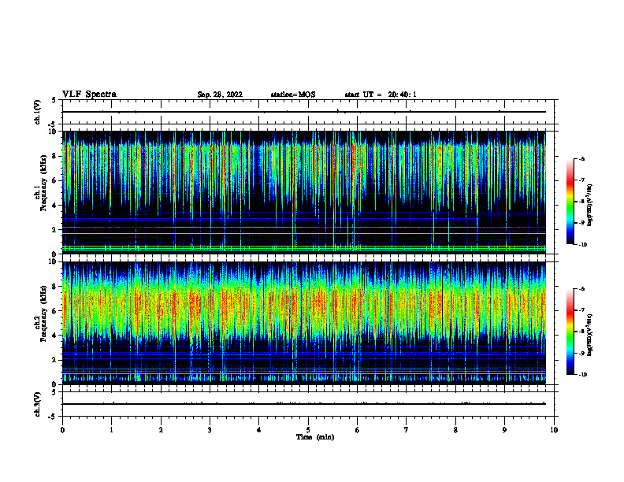Click the "ch.1(V)" axis label
This screenshot has height=482, width=624.
(37, 112)
